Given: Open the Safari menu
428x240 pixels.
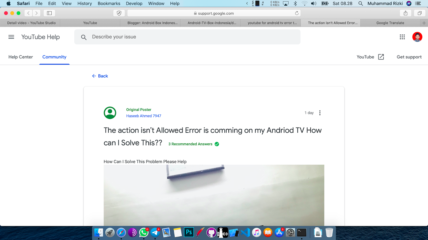Looking at the screenshot, I should tap(23, 3).
